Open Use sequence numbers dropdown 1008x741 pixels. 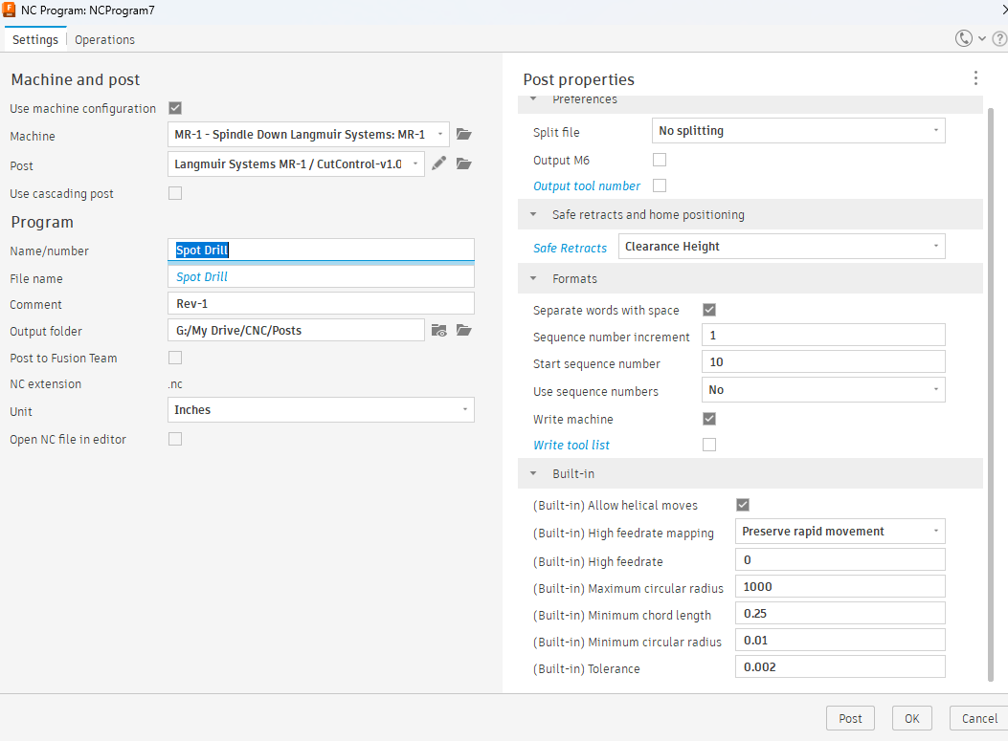coord(823,390)
